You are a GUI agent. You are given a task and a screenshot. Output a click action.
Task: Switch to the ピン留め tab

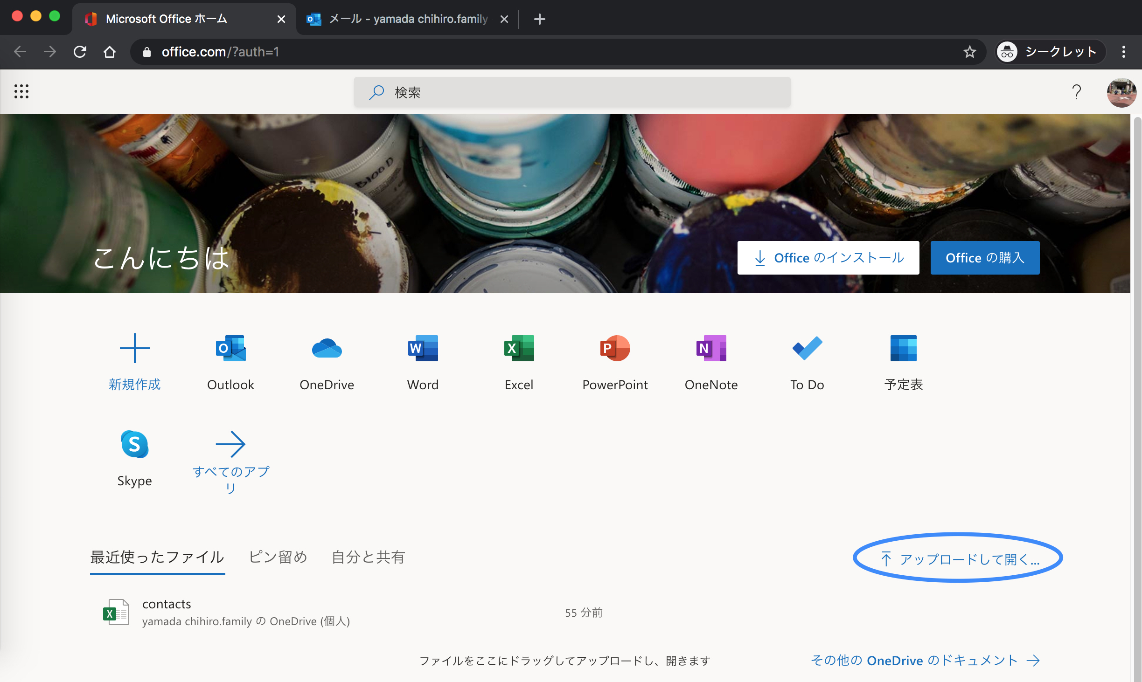278,557
